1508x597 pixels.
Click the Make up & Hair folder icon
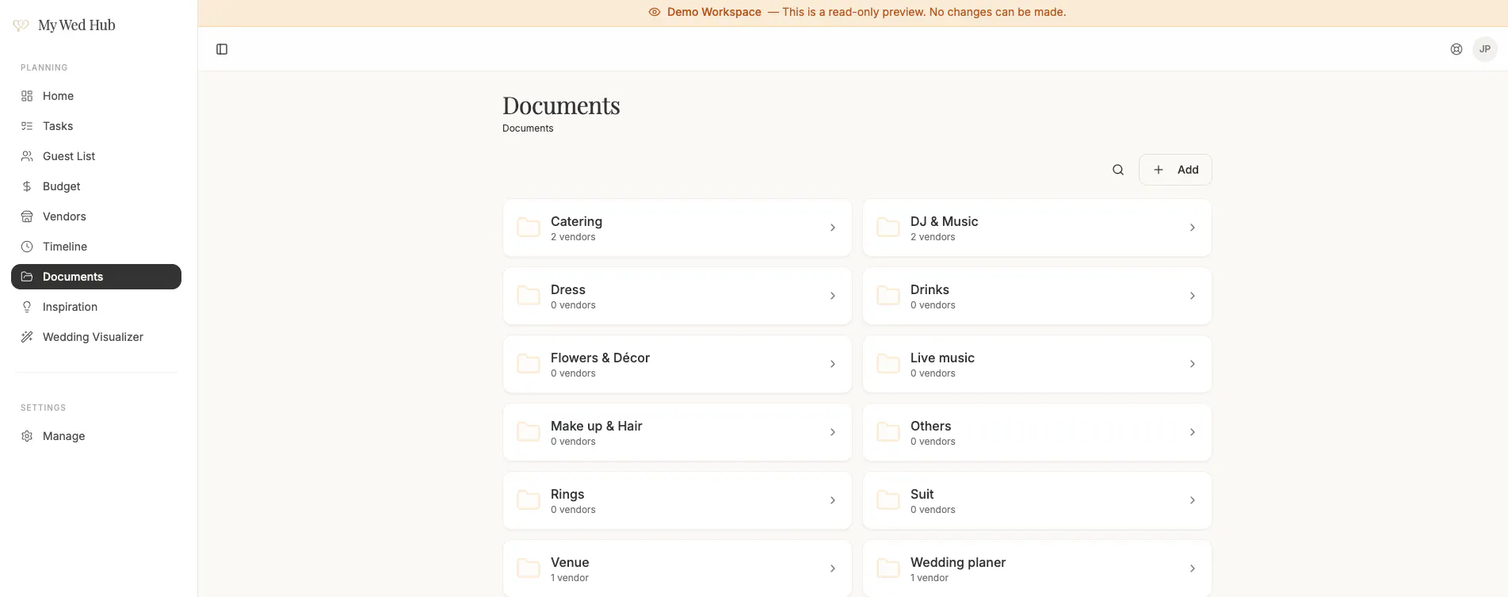coord(529,432)
